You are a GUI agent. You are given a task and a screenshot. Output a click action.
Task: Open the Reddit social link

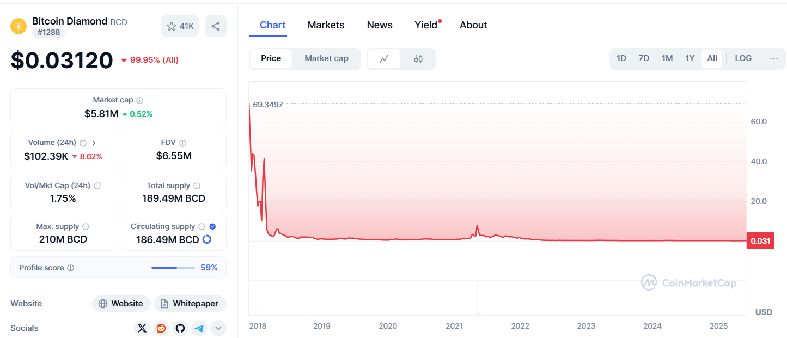pos(161,328)
